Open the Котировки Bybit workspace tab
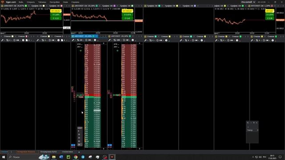This screenshot has width=285, height=160. point(49,152)
